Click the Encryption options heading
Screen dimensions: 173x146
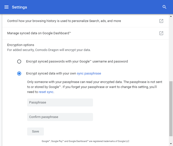21,45
